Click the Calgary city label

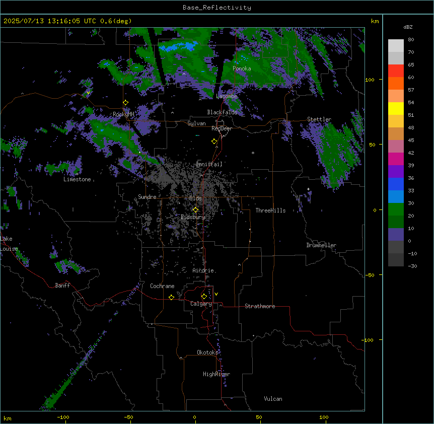click(x=201, y=304)
